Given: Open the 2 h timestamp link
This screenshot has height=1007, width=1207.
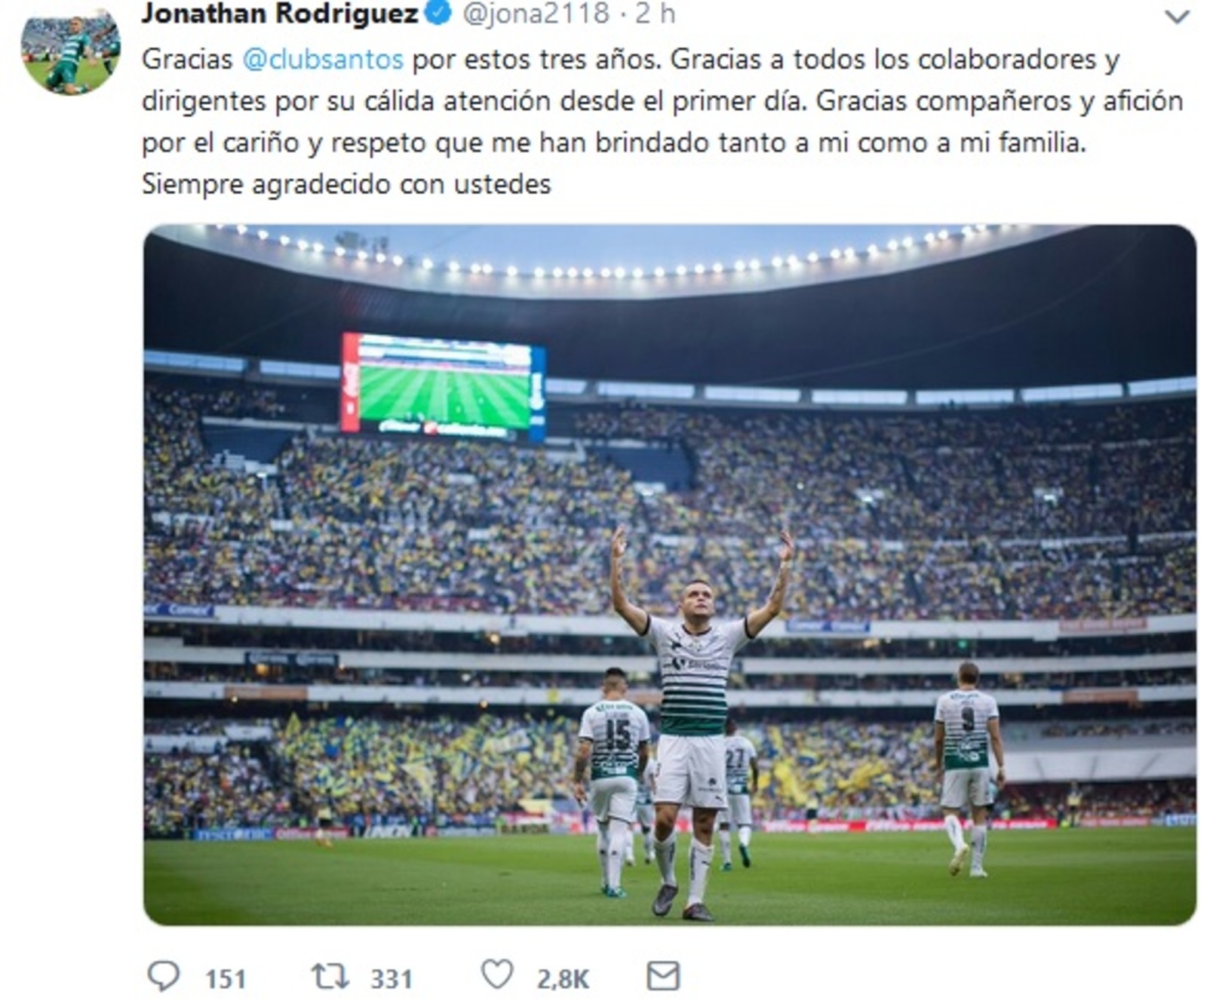Looking at the screenshot, I should (x=655, y=14).
